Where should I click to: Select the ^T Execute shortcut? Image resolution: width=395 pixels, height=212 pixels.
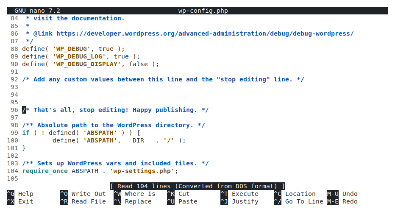click(239, 194)
